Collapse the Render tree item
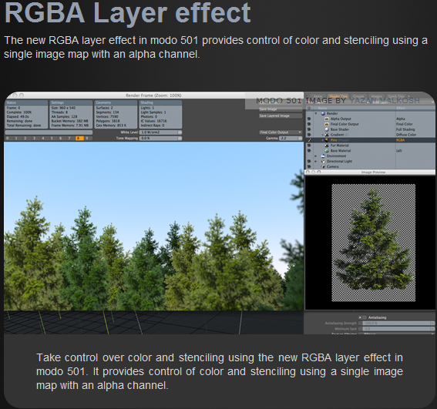The height and width of the screenshot is (409, 437). coord(316,113)
